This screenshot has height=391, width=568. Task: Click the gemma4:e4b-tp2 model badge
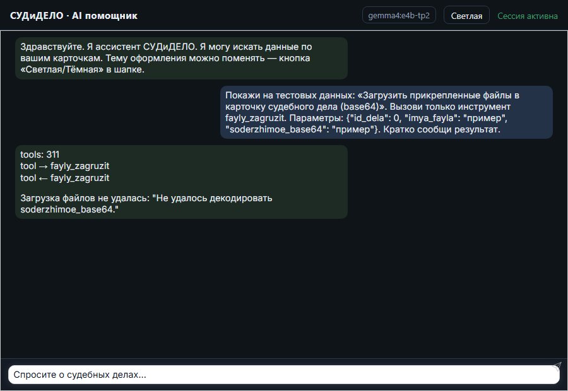(x=399, y=15)
